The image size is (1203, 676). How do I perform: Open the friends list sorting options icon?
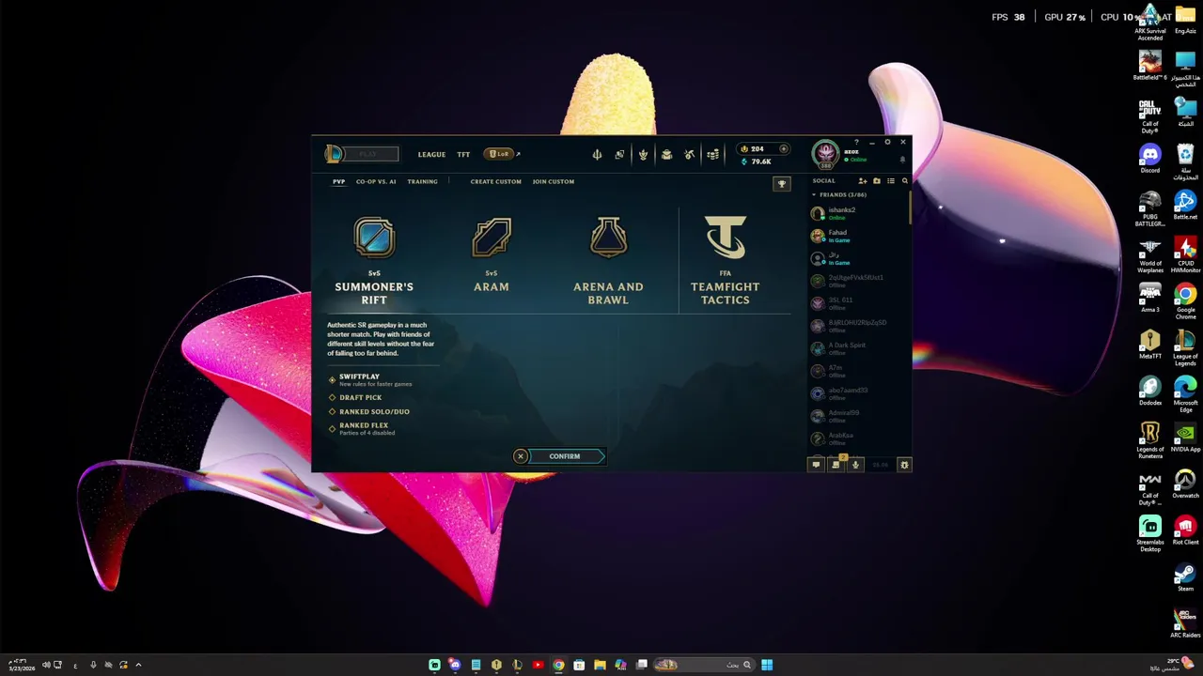point(891,181)
